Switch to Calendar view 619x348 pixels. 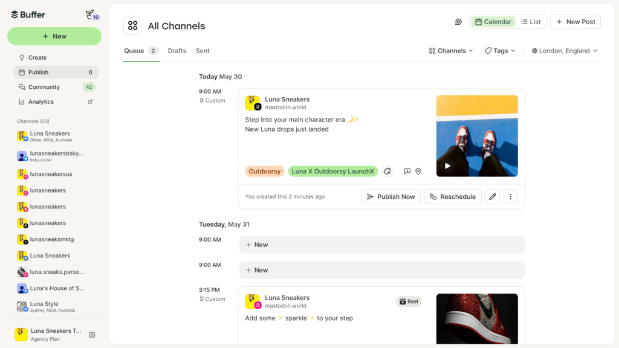pos(493,22)
